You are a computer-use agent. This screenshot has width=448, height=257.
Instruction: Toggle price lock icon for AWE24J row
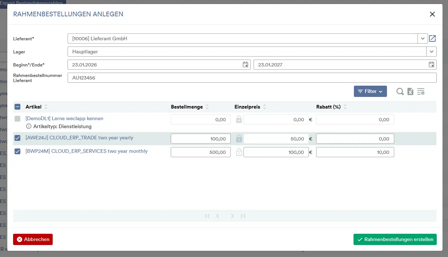[x=239, y=139]
